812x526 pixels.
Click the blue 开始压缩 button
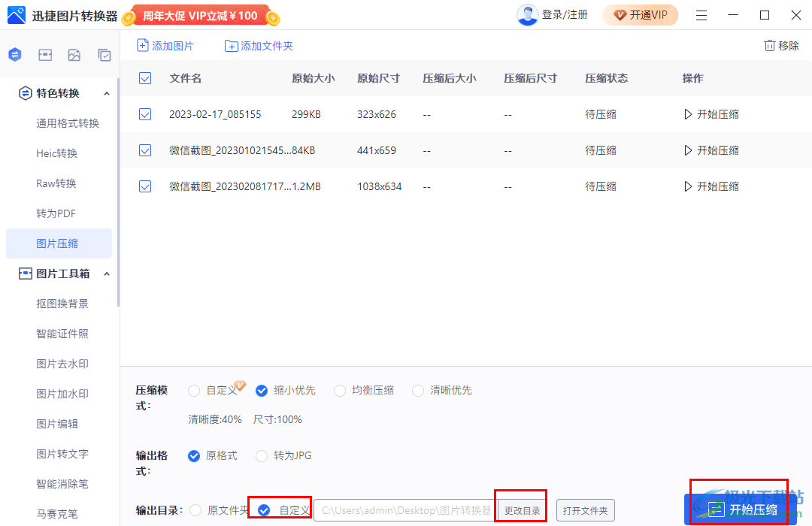(741, 509)
